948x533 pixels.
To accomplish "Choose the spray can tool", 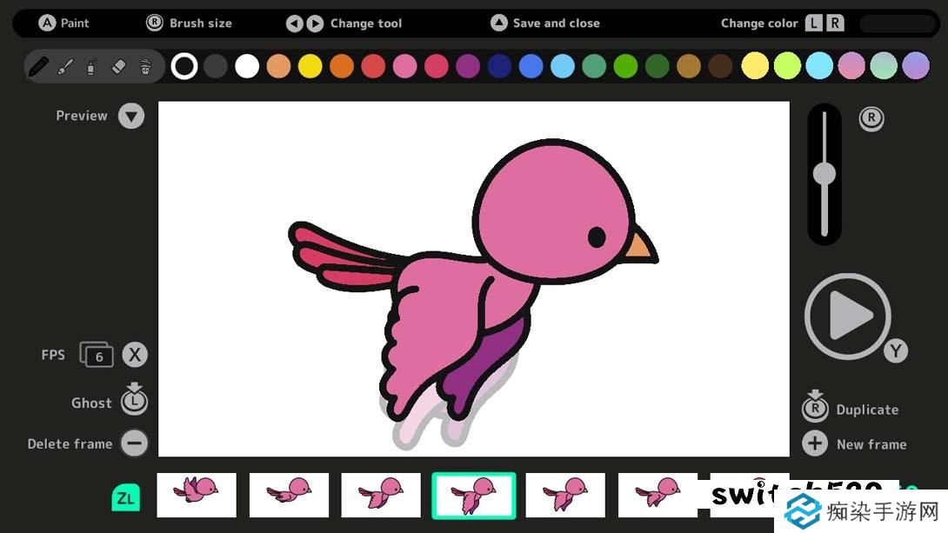I will 91,66.
